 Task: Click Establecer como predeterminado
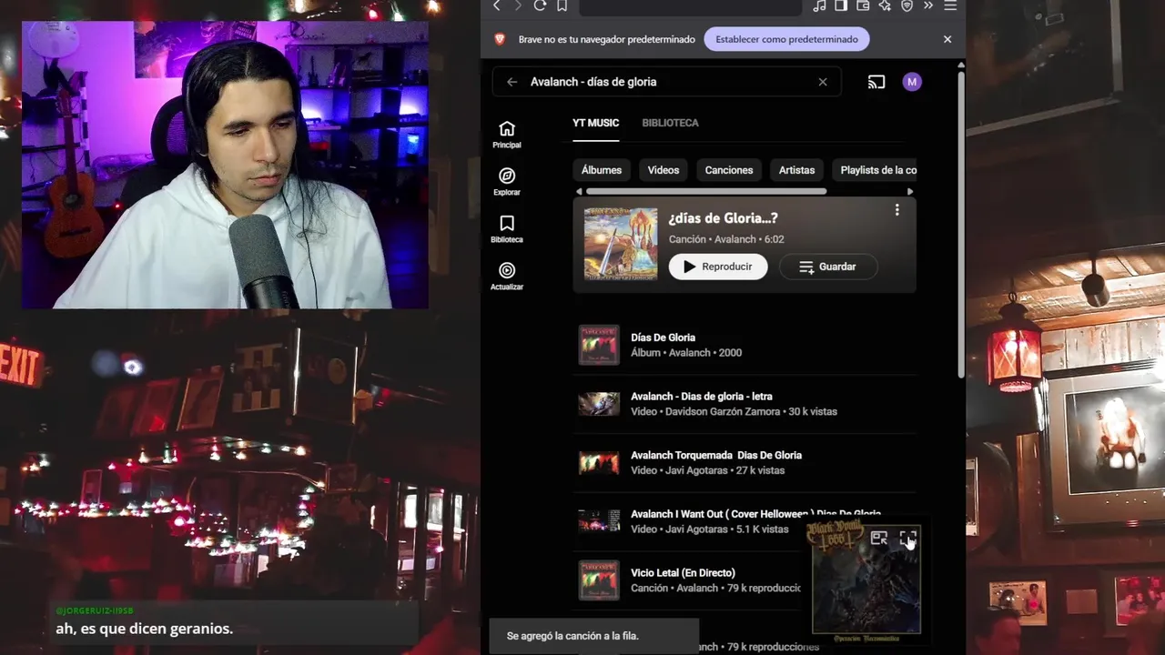(x=786, y=39)
